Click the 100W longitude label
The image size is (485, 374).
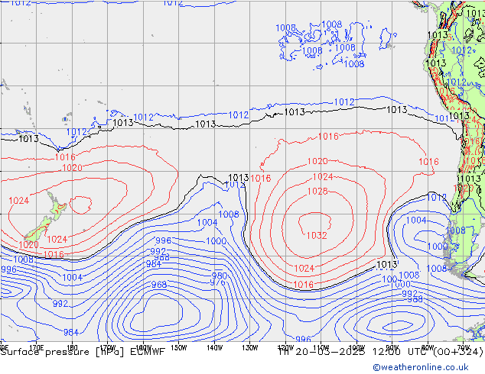pos(356,348)
